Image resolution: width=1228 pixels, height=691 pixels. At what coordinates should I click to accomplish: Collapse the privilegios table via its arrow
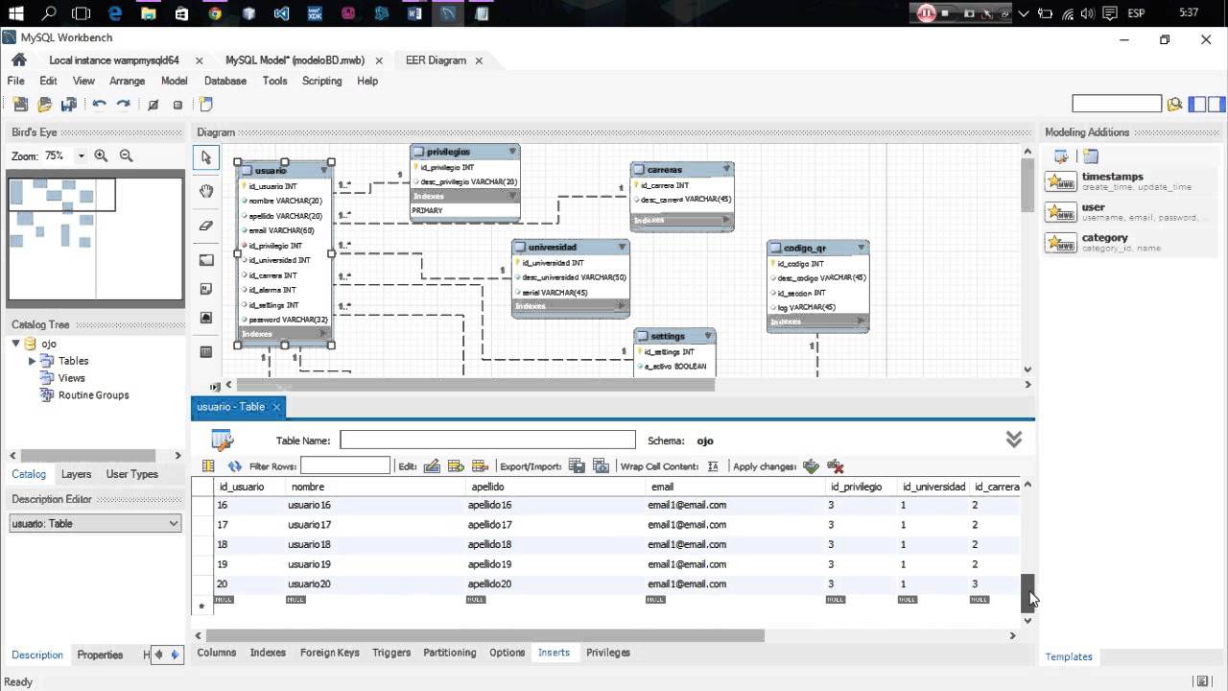(513, 151)
